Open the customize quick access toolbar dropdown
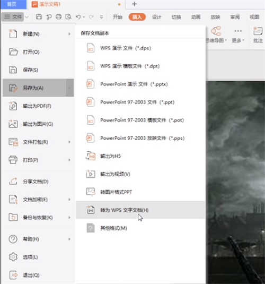The width and height of the screenshot is (265, 284). (x=101, y=17)
